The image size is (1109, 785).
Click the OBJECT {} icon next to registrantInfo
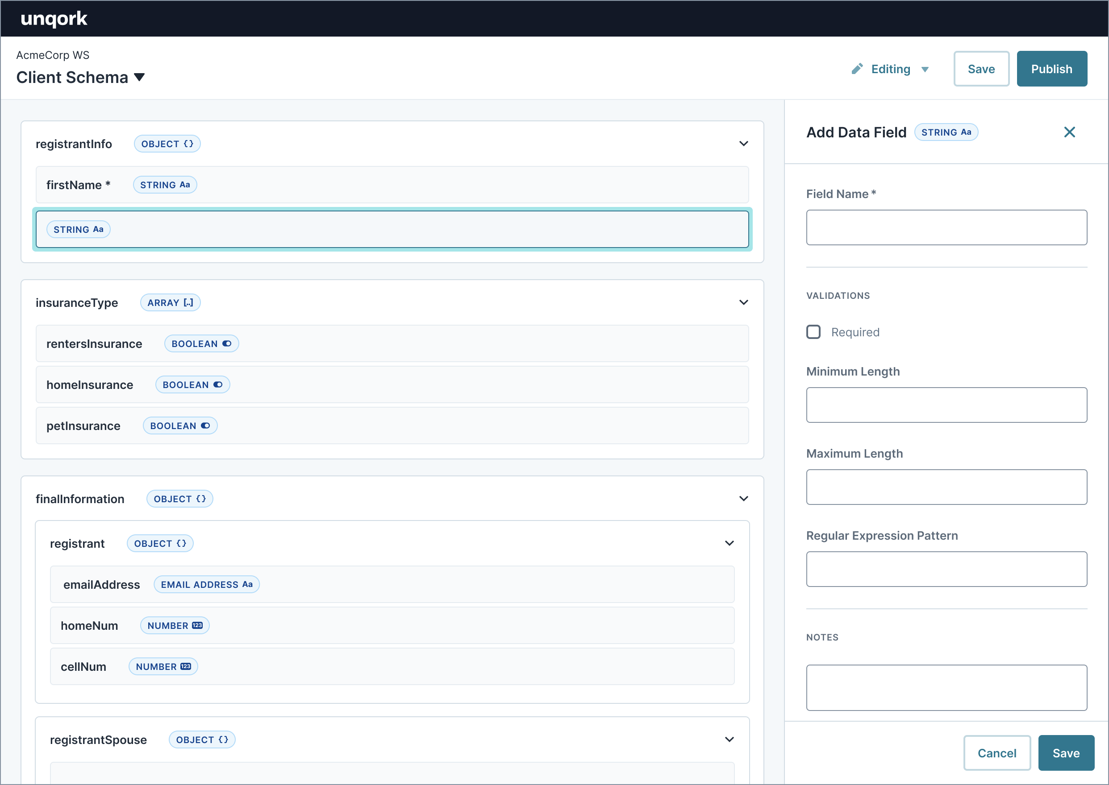click(167, 143)
